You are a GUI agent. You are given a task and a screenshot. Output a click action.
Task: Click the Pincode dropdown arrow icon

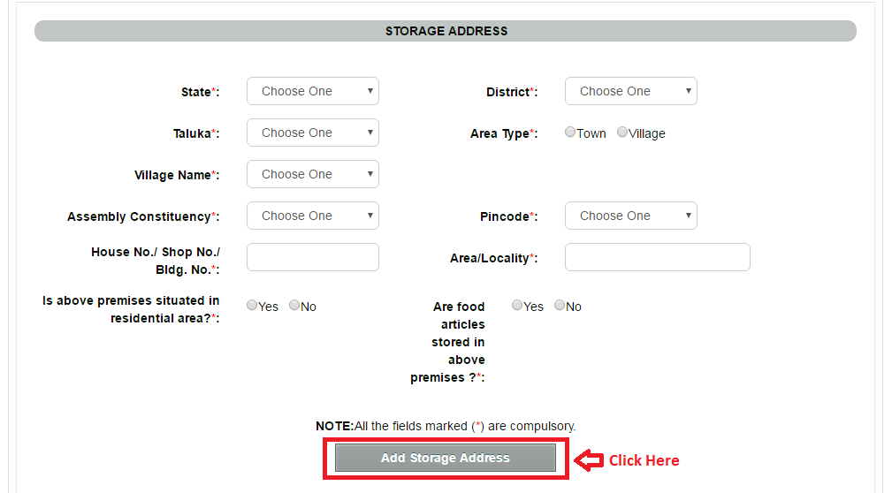[688, 216]
